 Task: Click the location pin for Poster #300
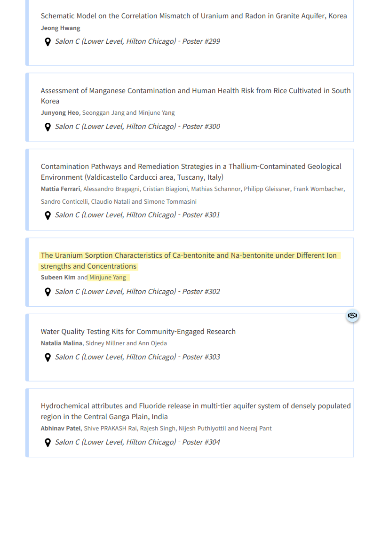(48, 127)
